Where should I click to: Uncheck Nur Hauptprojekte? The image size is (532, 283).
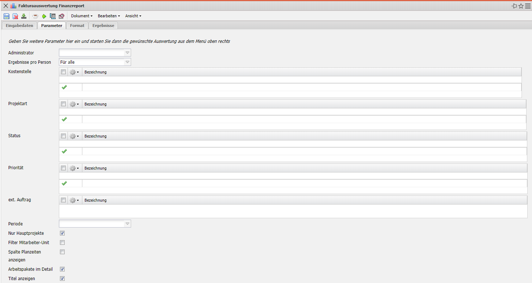coord(62,233)
